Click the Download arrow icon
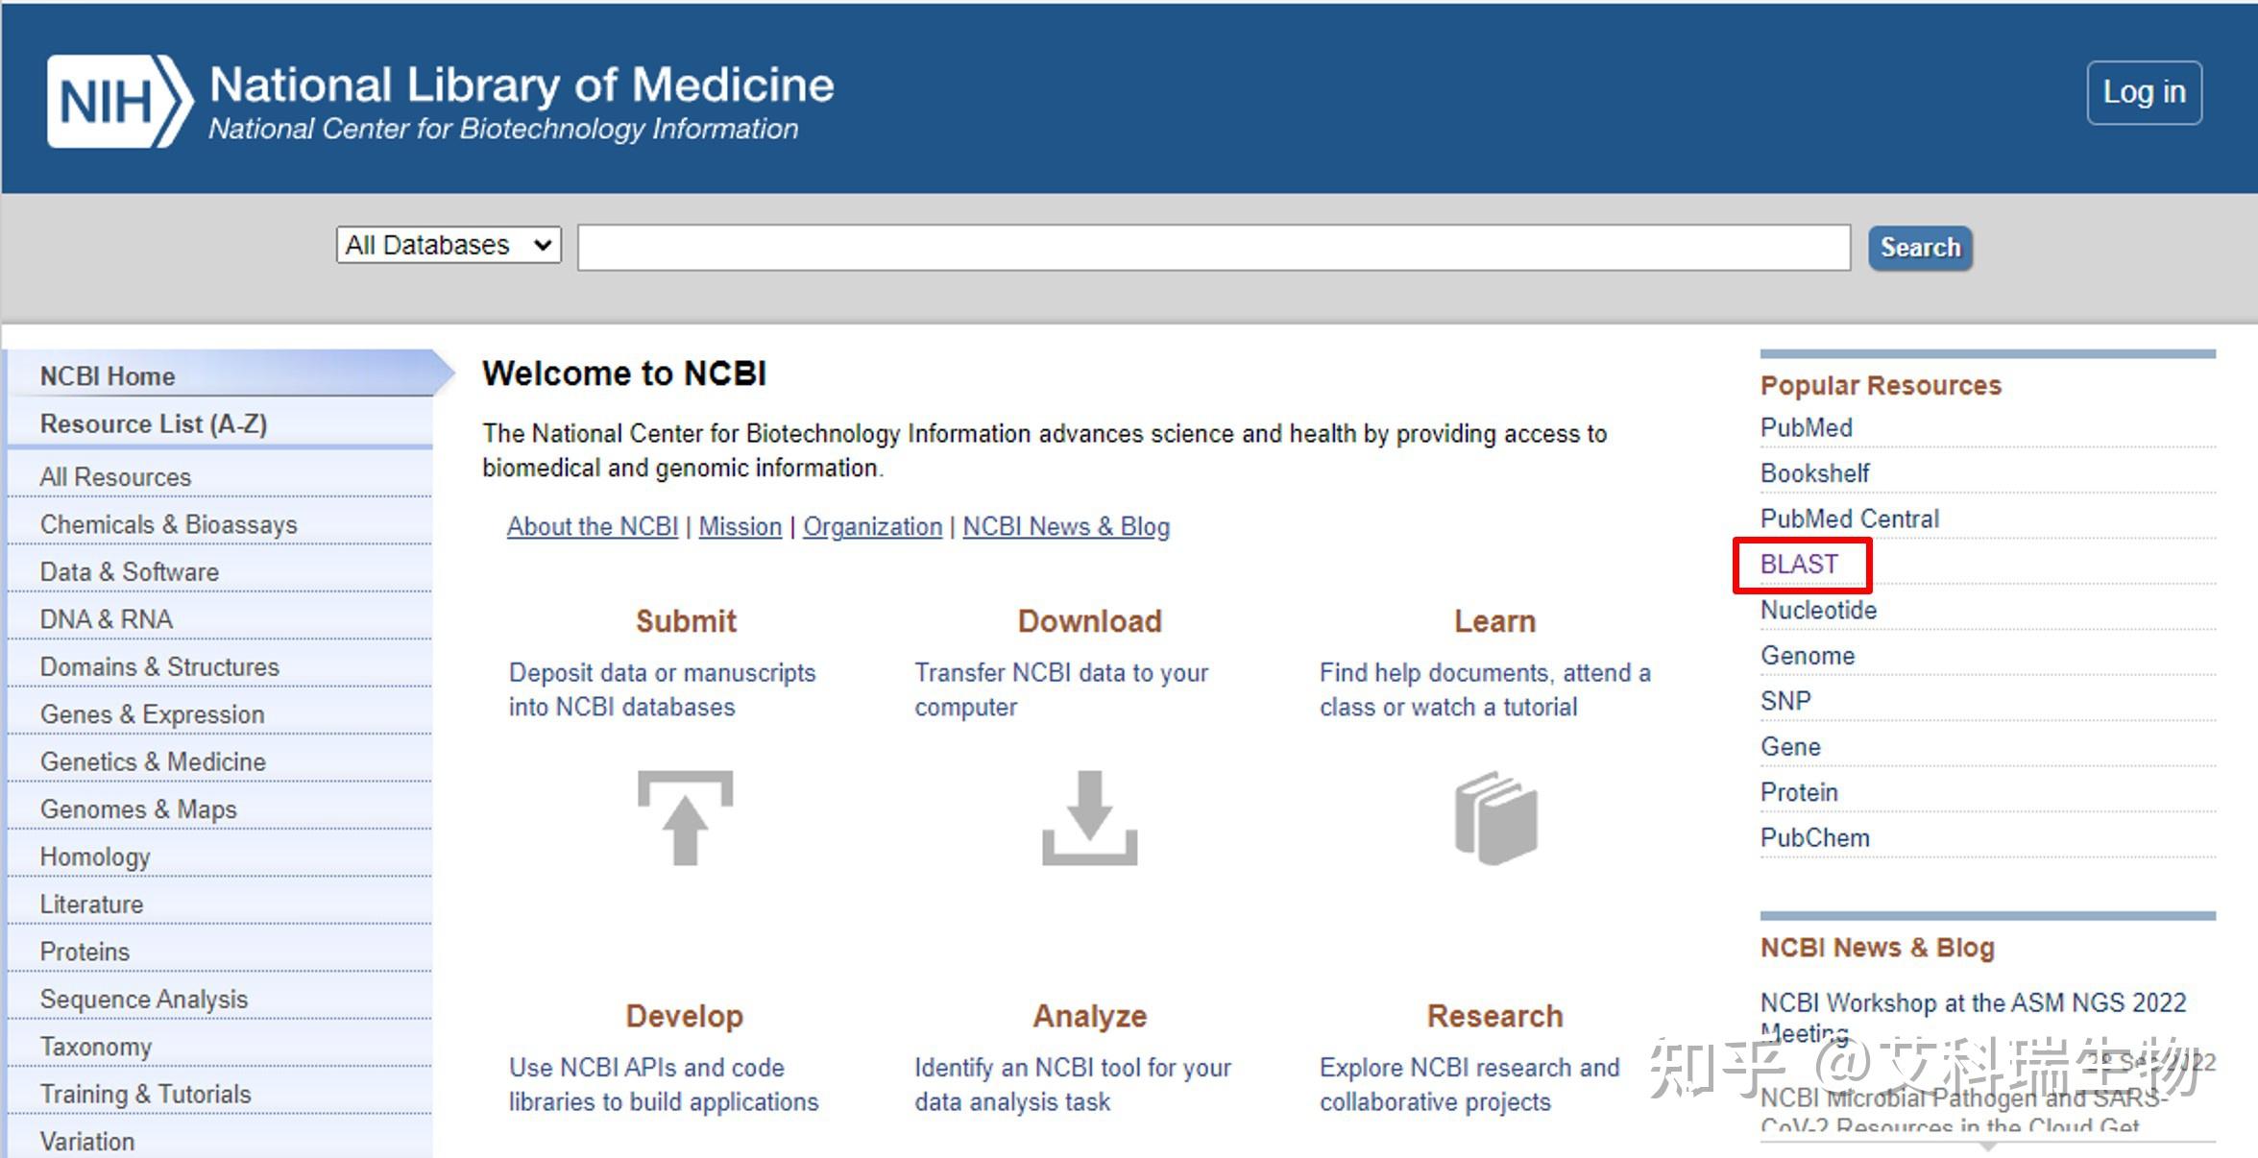The image size is (2258, 1158). (1089, 817)
